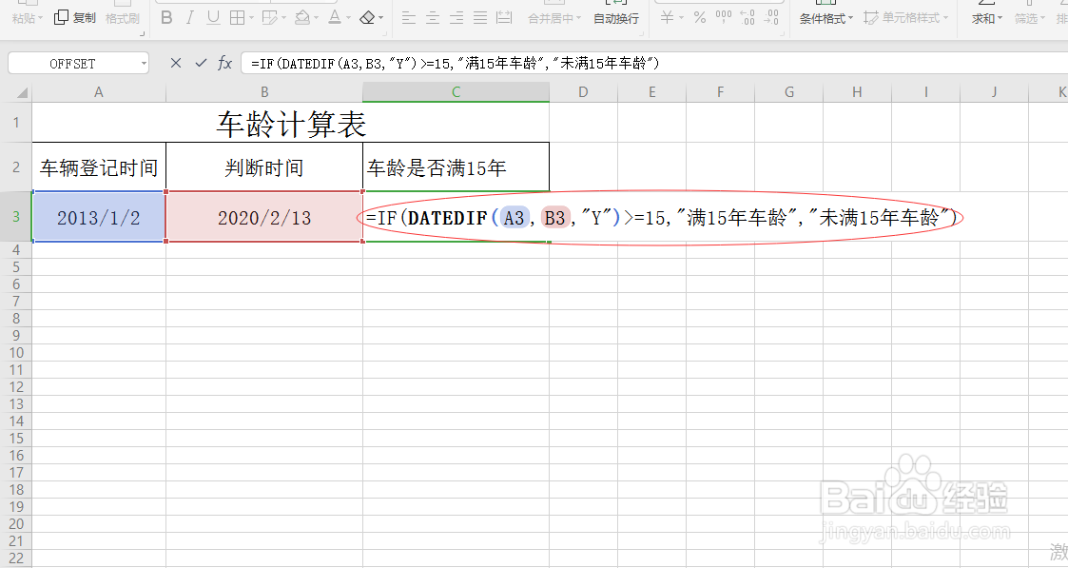Expand the font color dropdown arrow

tap(349, 18)
